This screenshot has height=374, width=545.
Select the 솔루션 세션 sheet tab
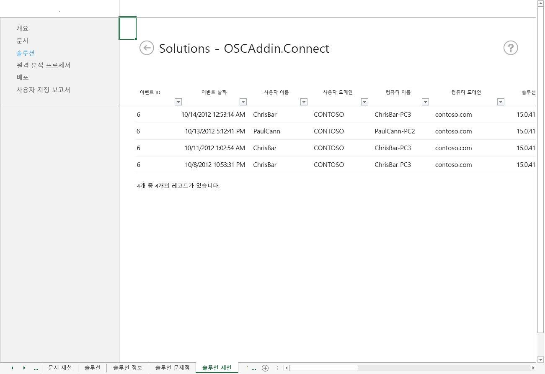coord(217,368)
